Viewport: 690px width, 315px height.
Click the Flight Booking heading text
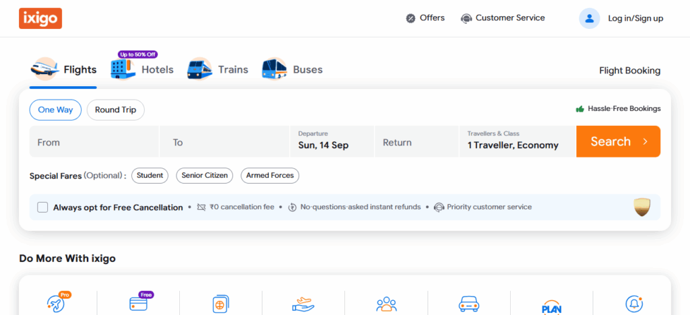click(x=630, y=71)
